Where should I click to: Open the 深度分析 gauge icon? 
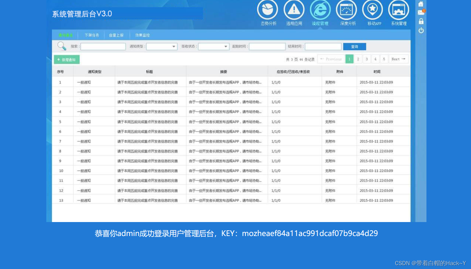click(x=346, y=10)
